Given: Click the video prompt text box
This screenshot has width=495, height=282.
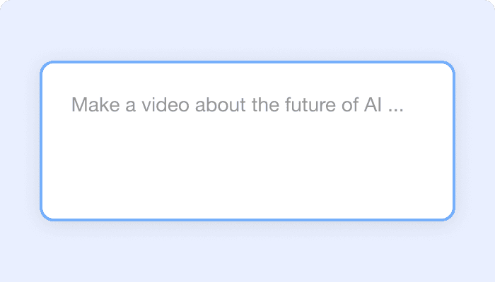Looking at the screenshot, I should point(247,141).
